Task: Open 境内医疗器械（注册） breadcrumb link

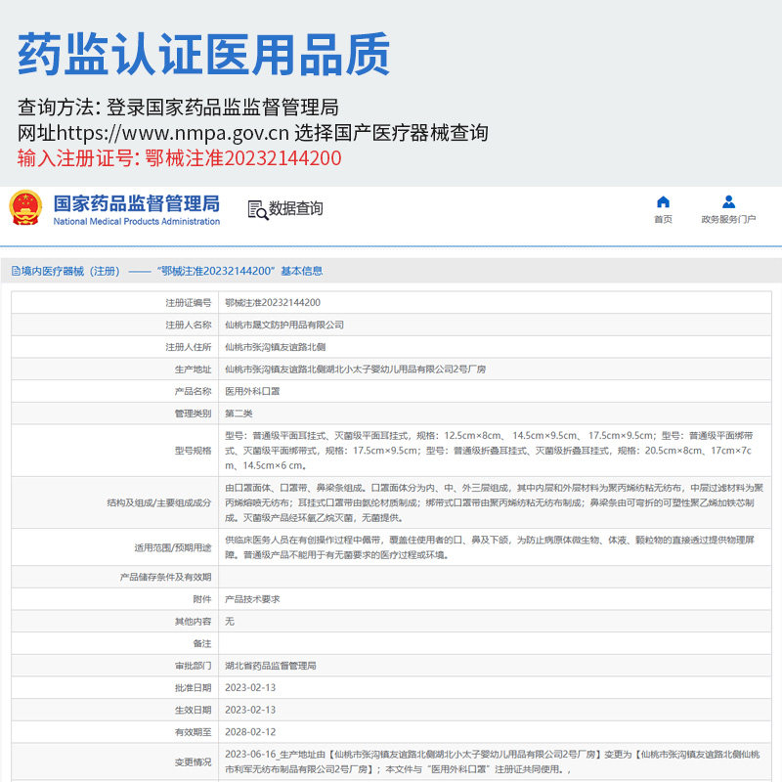Action: coord(70,271)
